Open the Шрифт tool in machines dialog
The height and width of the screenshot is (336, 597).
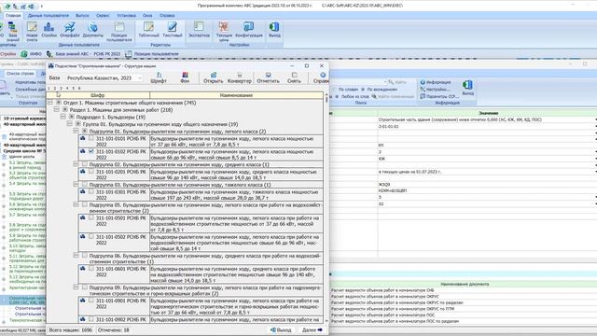point(159,77)
